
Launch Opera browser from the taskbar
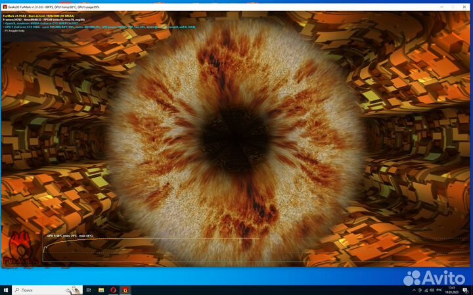coord(113,289)
